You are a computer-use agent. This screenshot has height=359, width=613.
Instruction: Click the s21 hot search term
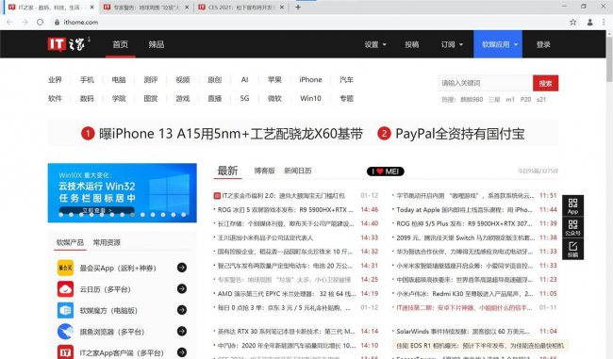point(541,100)
